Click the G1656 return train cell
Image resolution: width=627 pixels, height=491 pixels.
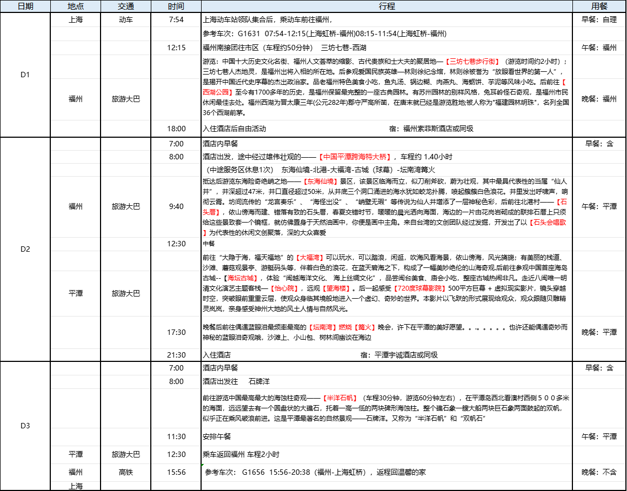coord(387,472)
